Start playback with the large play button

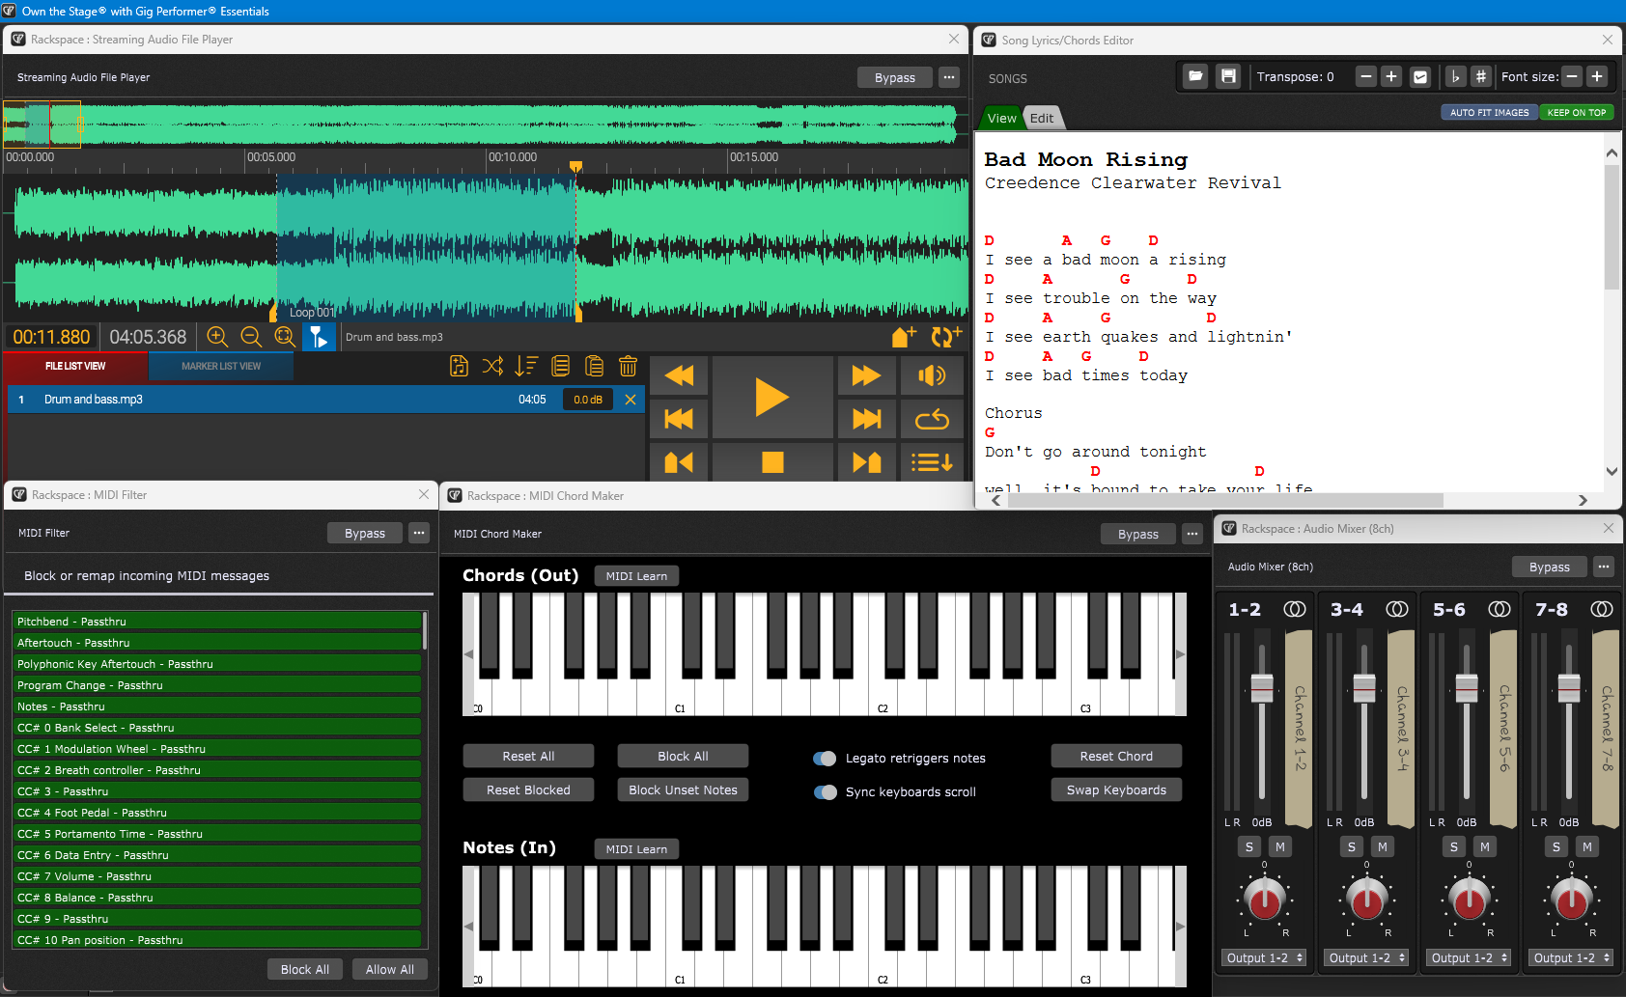click(771, 397)
